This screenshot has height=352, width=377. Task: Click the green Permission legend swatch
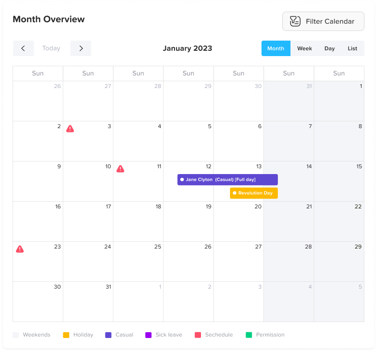[x=249, y=335]
